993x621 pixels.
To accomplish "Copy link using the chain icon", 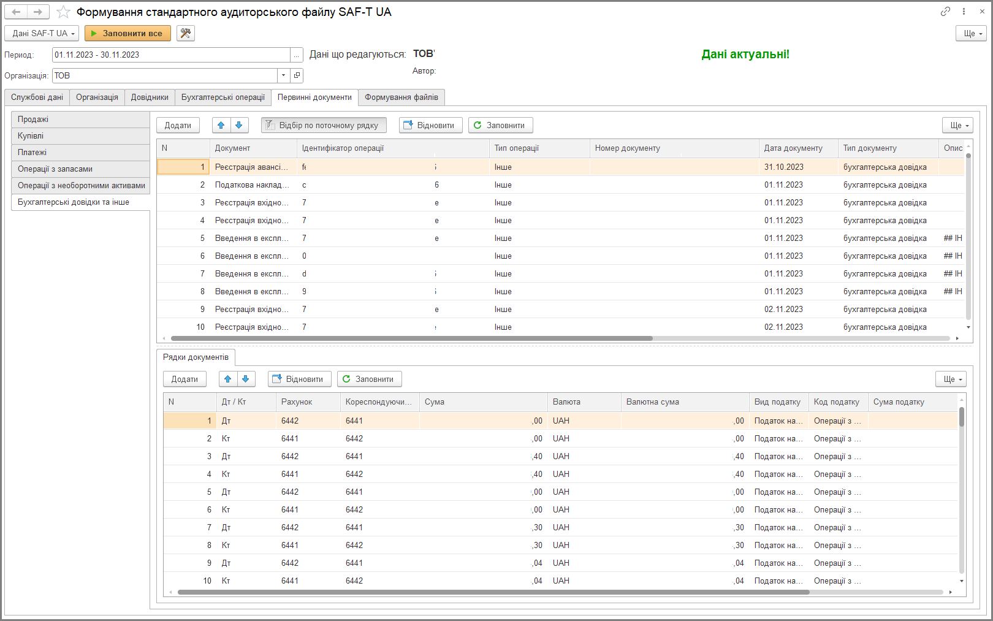I will tap(946, 12).
